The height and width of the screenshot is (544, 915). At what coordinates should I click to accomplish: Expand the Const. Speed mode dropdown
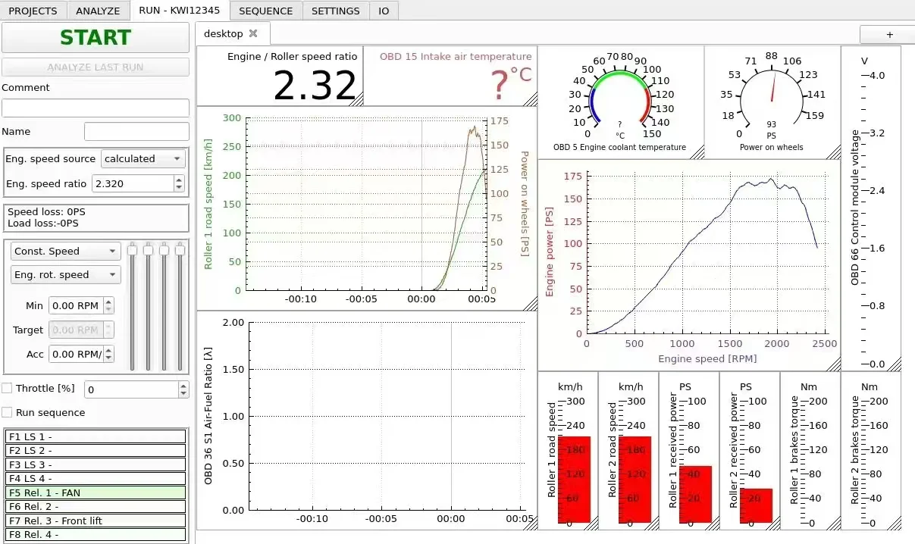pos(66,252)
